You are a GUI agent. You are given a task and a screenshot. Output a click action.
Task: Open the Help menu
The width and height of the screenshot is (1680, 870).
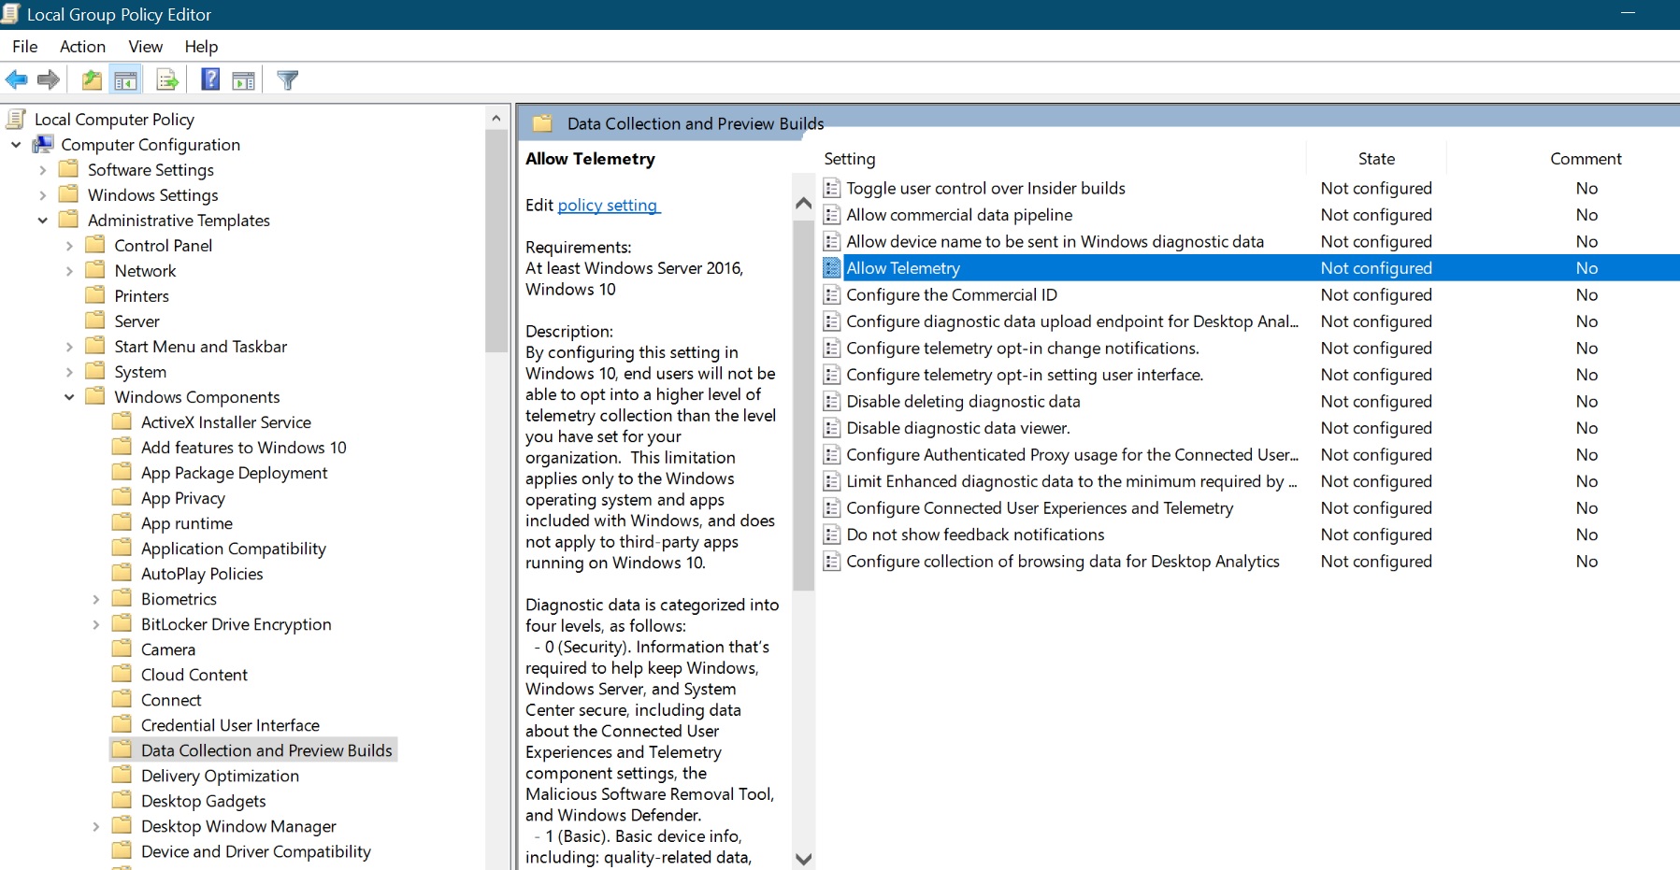click(x=201, y=46)
